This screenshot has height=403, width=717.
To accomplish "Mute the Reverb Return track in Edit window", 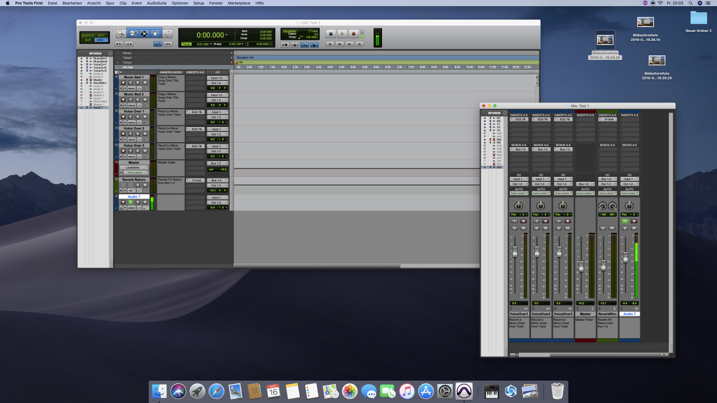I will pos(145,185).
